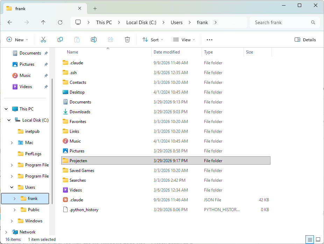Select the .python_history file icon
Image resolution: width=324 pixels, height=244 pixels.
pos(65,209)
